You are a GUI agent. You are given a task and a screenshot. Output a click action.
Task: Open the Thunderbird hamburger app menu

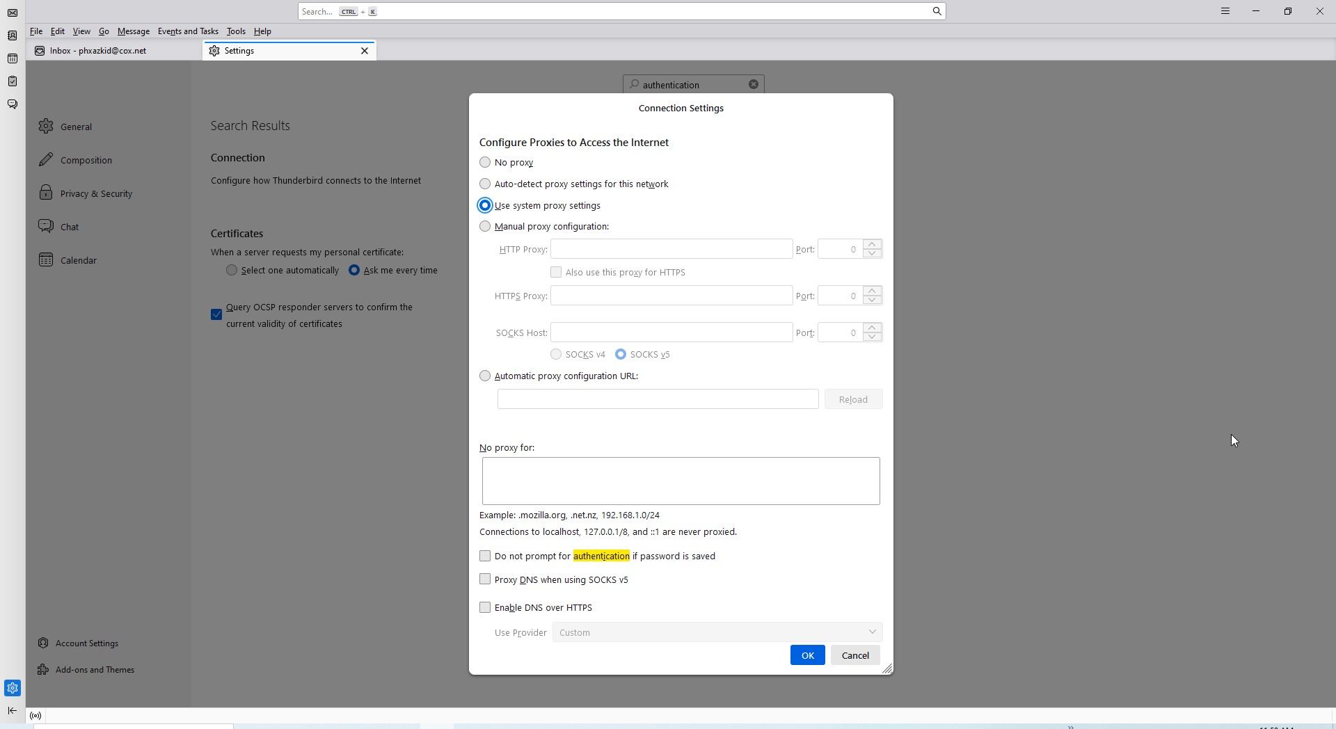click(1225, 11)
